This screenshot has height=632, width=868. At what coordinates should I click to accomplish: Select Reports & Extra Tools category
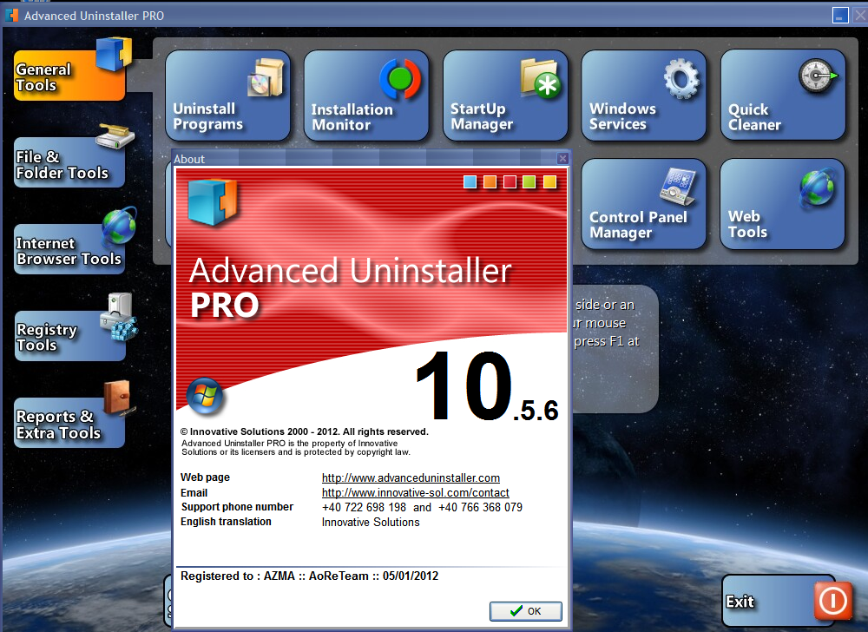click(69, 422)
